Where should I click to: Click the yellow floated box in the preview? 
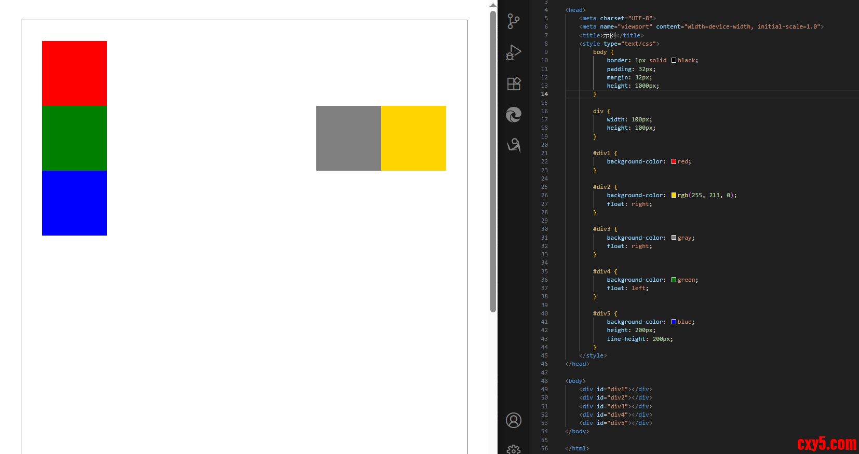pos(413,138)
